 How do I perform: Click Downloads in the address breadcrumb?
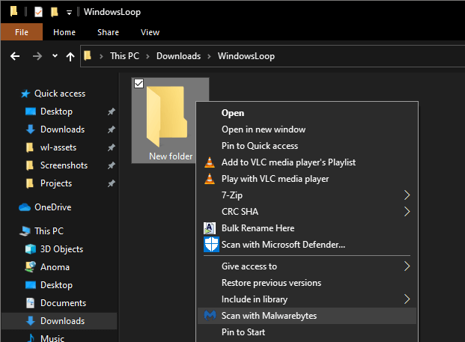178,56
